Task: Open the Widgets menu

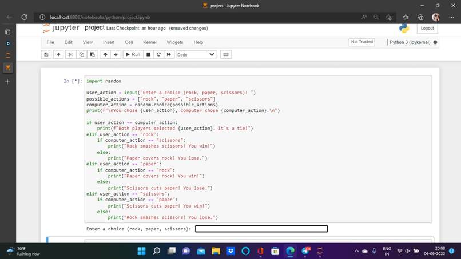Action: click(x=175, y=42)
